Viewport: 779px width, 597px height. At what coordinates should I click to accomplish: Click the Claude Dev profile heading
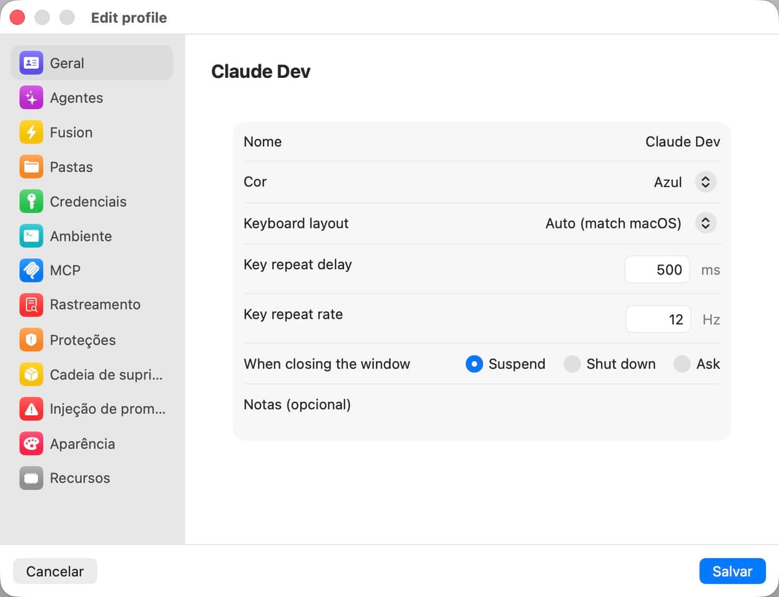261,71
